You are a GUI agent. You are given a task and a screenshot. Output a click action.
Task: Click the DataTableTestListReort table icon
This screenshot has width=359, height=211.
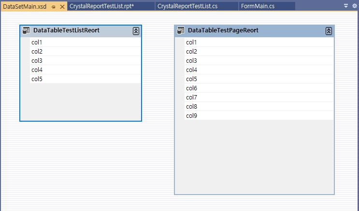click(26, 30)
